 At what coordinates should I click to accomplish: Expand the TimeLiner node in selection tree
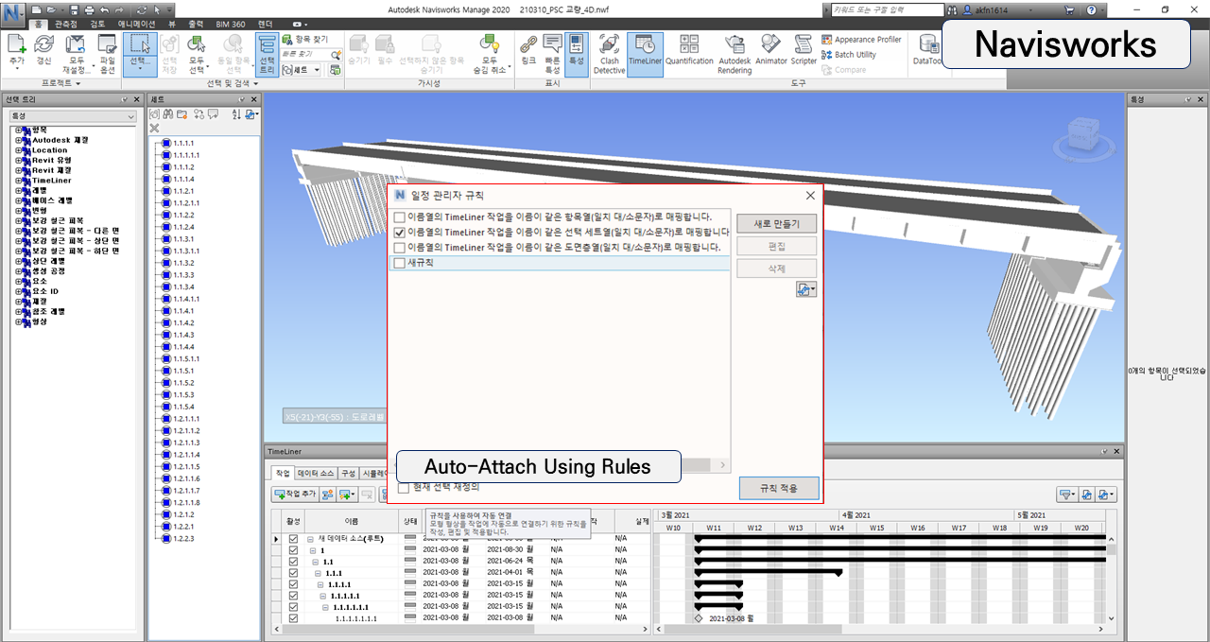tap(18, 181)
